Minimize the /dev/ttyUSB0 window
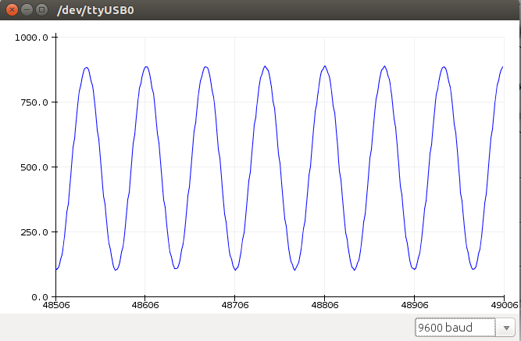This screenshot has width=521, height=341. click(27, 10)
